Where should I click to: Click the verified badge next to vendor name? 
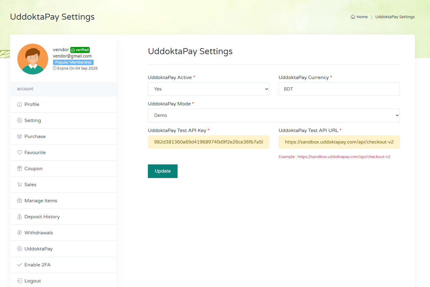[x=80, y=50]
